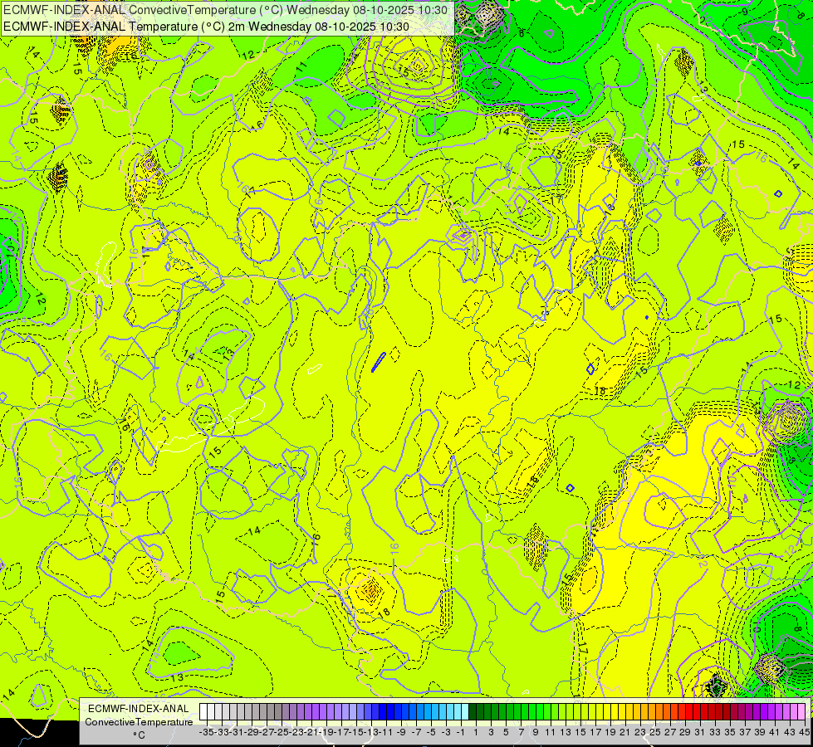
Task: Click the 'Temperature (°C) 2m' title line
Action: 206,27
